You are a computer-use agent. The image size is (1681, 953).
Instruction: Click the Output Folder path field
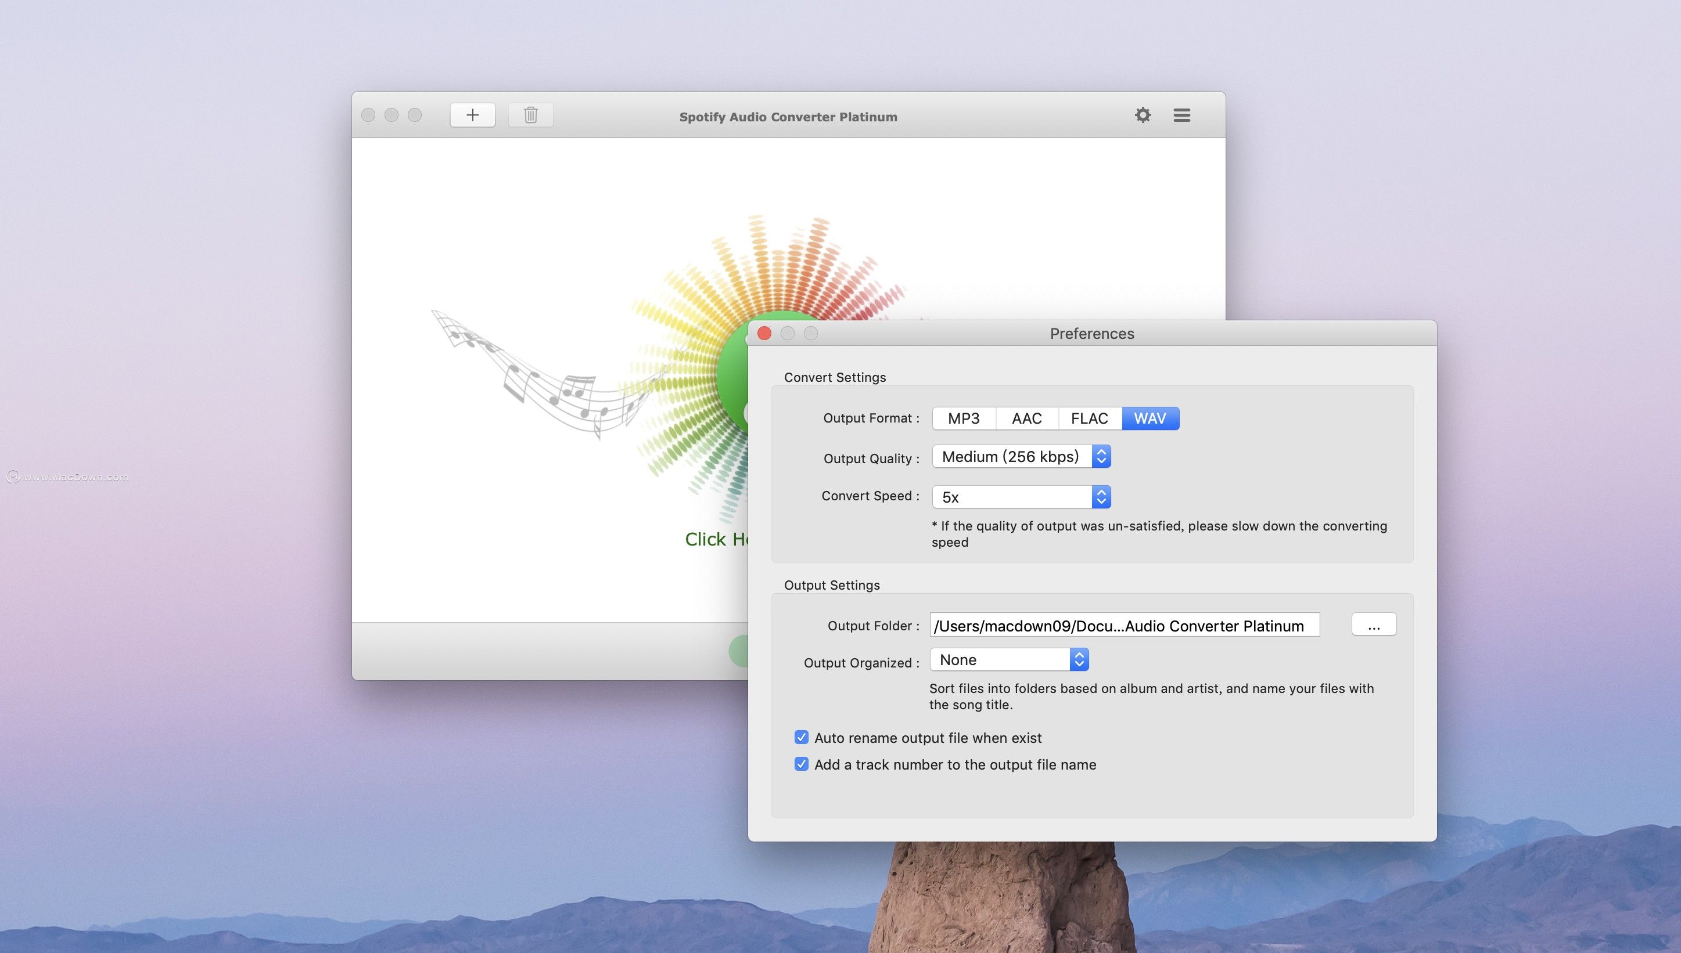tap(1125, 625)
